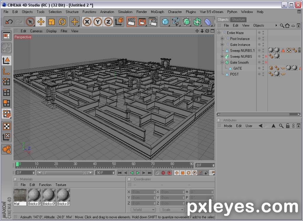Click the preview range slider bar
This screenshot has width=303, height=221.
(x=65, y=173)
